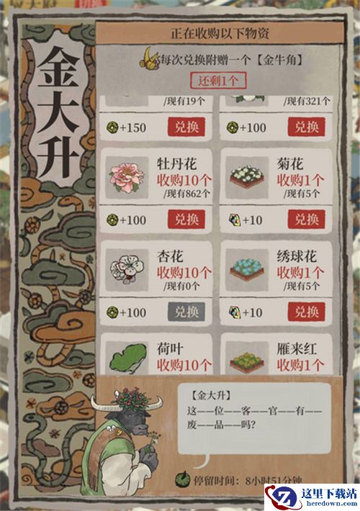Click the exchange button for +150 coins

186,127
